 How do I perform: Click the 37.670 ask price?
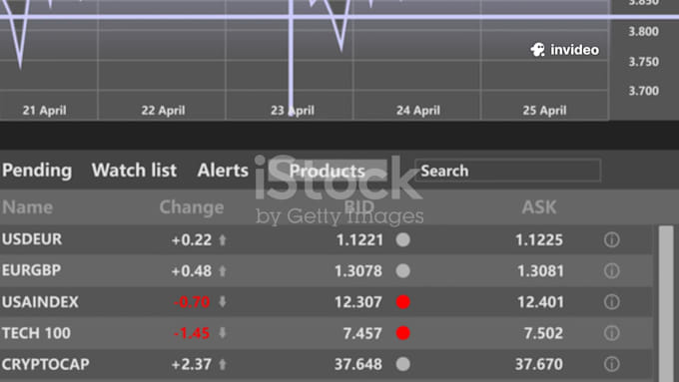tap(539, 364)
